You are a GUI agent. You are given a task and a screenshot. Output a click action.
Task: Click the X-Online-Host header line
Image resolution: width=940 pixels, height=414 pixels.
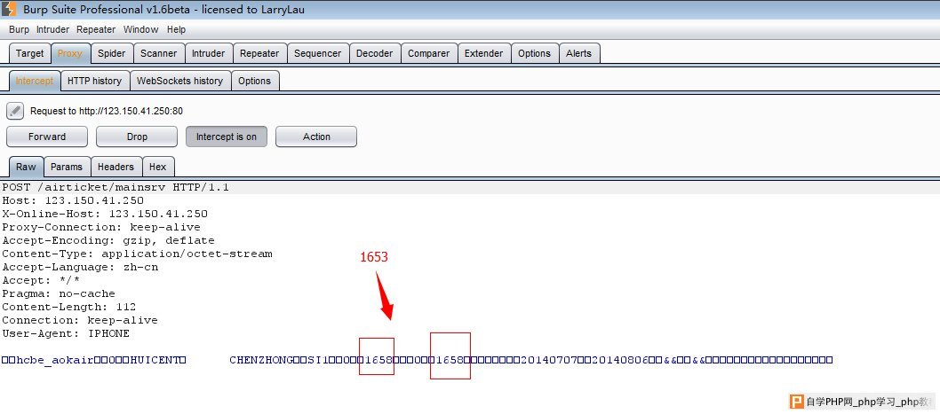pos(105,214)
